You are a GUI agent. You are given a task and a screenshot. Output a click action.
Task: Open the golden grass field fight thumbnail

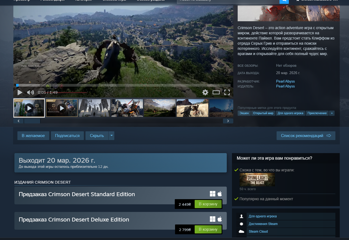point(192,108)
